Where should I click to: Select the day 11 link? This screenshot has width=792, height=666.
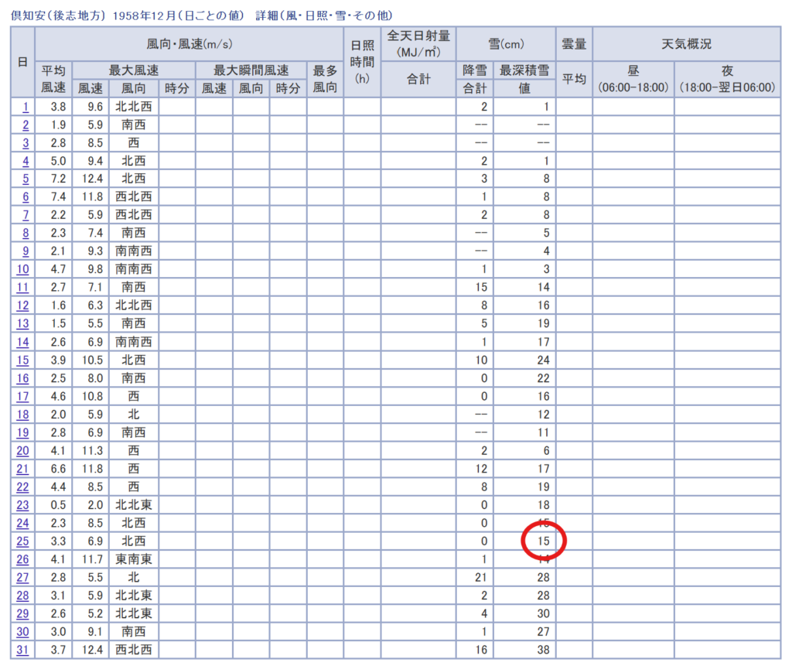tap(22, 287)
